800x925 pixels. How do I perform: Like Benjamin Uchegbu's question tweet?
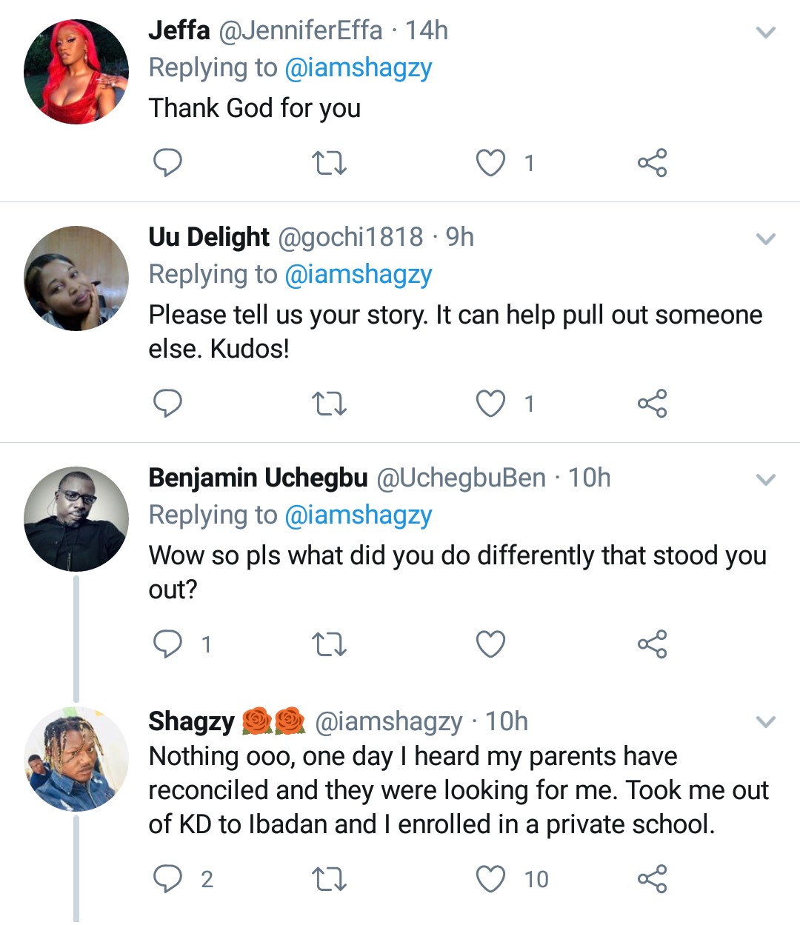(x=490, y=644)
